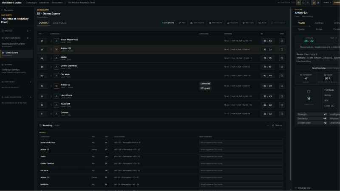
Task: Open Catman's details panel icon
Action: [282, 114]
